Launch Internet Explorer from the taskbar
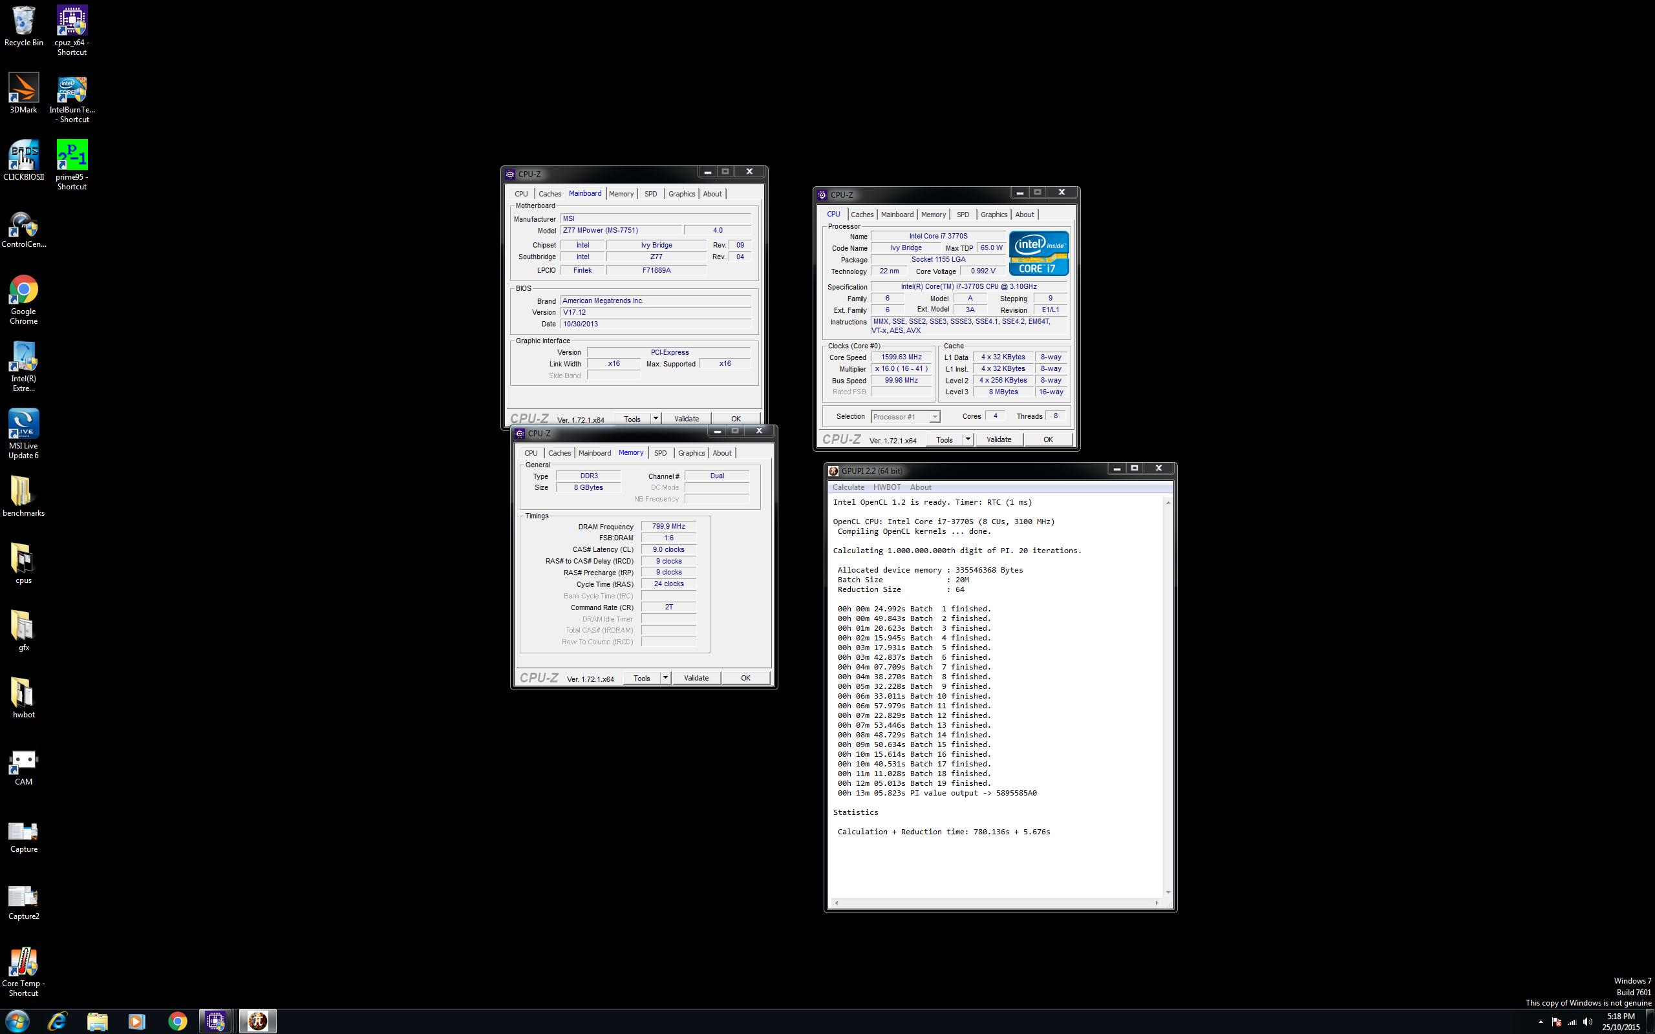 58,1021
